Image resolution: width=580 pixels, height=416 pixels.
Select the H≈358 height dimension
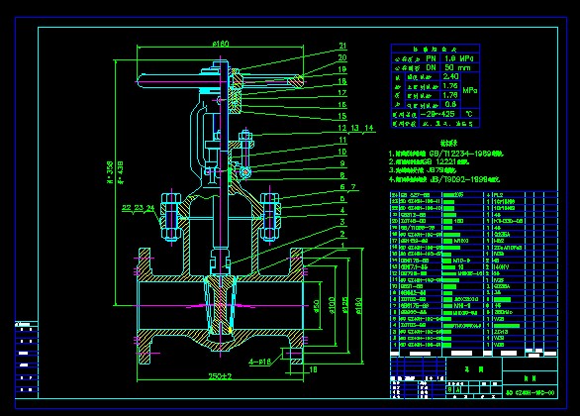[110, 172]
